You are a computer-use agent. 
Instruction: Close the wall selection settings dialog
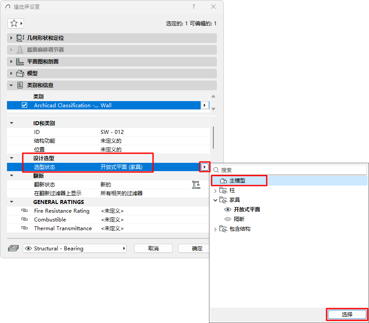[213, 7]
